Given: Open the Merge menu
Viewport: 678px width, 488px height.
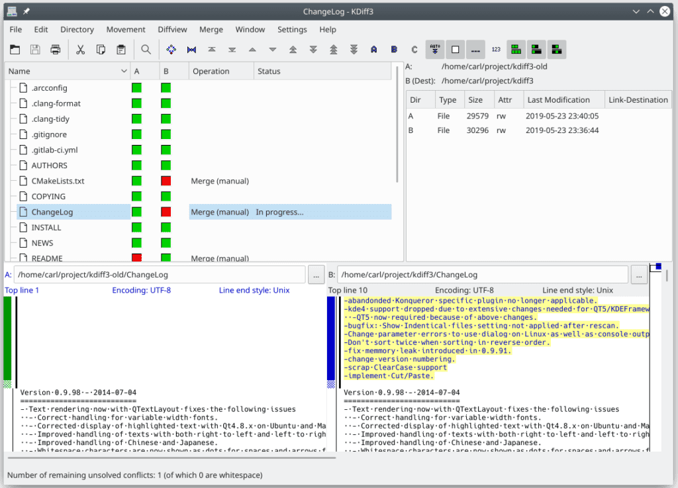Looking at the screenshot, I should pyautogui.click(x=211, y=29).
